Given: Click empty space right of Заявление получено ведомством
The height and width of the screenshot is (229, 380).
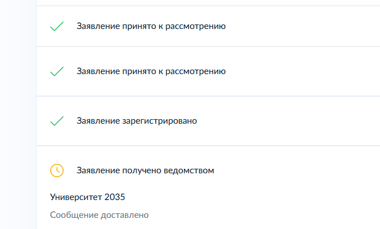Looking at the screenshot, I should coord(297,170).
